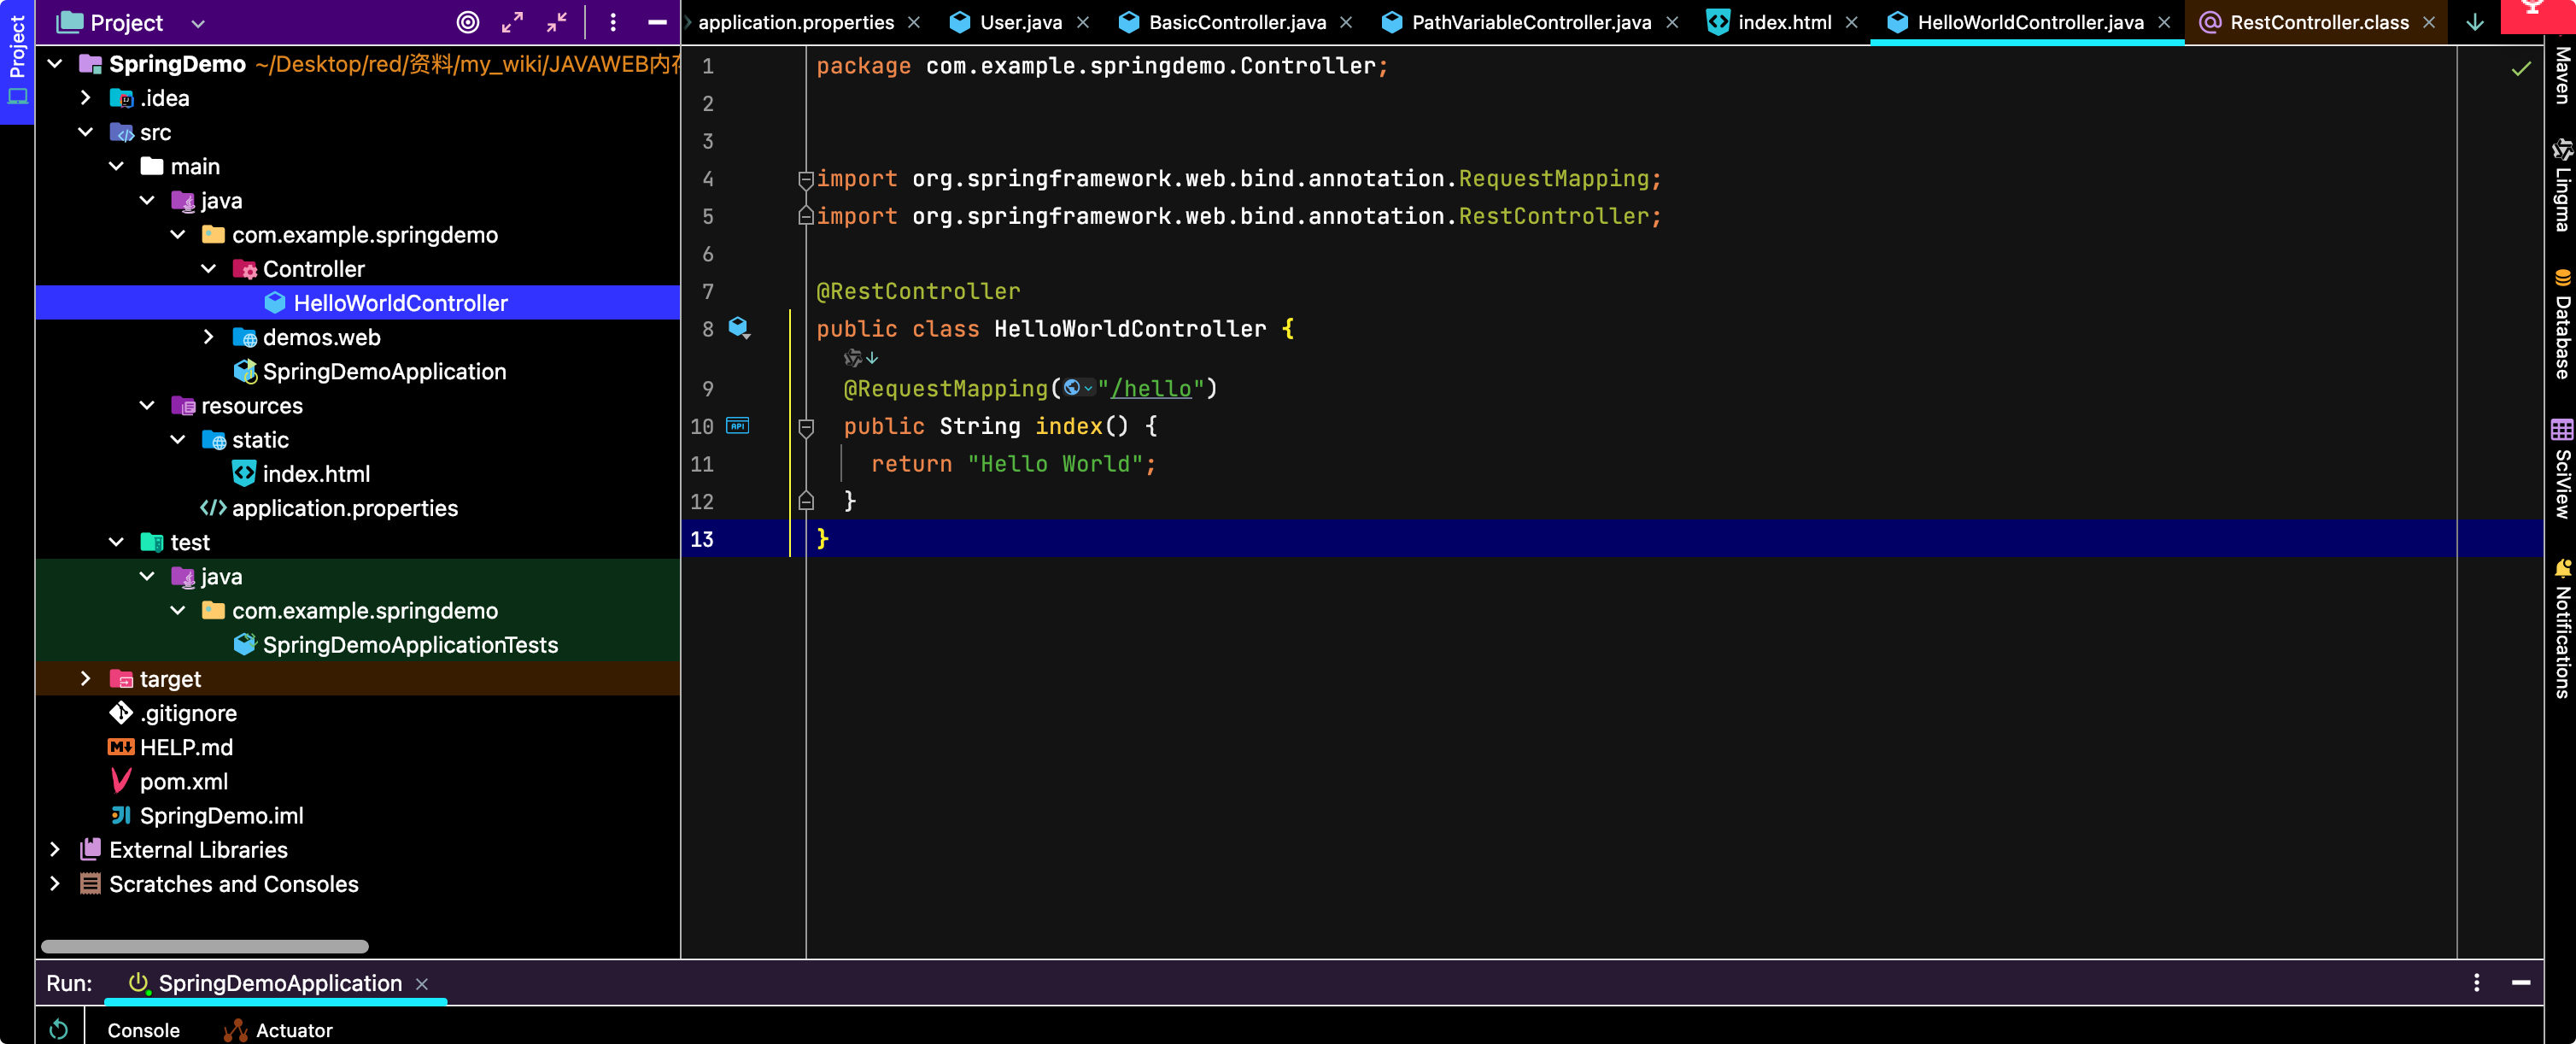Viewport: 2576px width, 1044px height.
Task: Select HelloWorldController in project tree
Action: tap(358, 303)
